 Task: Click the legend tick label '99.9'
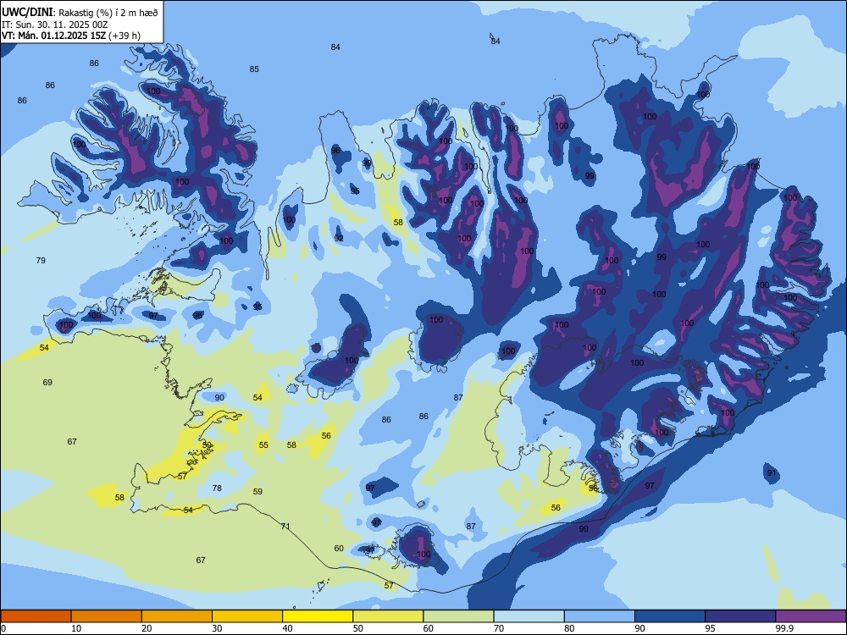point(783,628)
